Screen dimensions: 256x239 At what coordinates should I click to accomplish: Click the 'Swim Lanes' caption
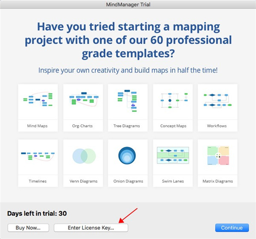point(173,181)
